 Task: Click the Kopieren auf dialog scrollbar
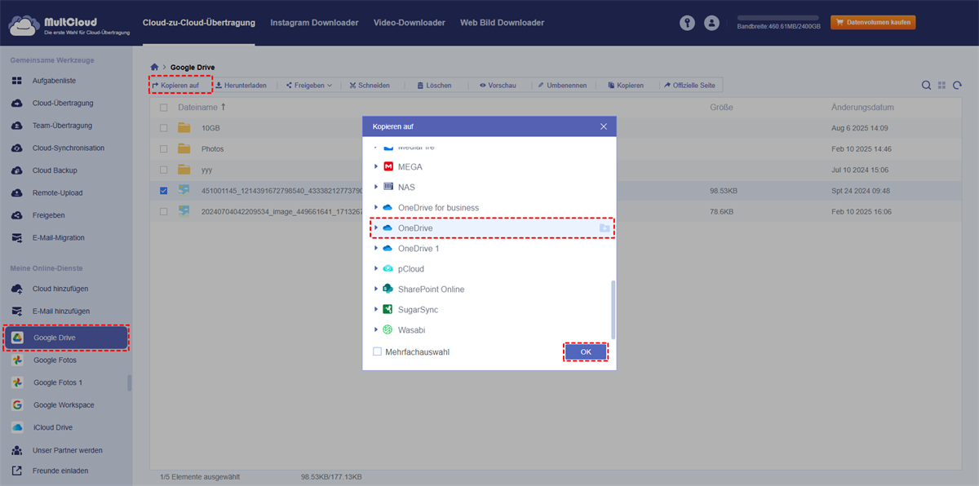[613, 311]
